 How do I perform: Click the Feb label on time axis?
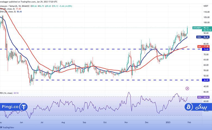[x=189, y=122]
